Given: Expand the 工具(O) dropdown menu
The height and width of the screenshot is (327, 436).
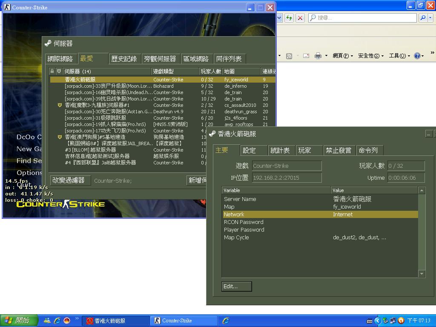Looking at the screenshot, I should point(399,56).
